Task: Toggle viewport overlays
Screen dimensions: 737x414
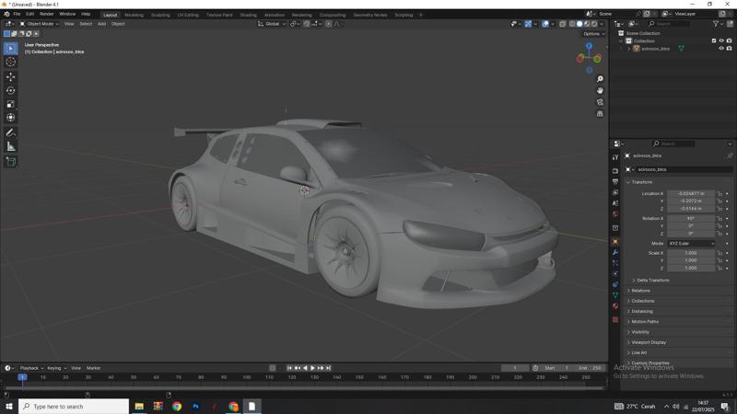Action: coord(545,24)
